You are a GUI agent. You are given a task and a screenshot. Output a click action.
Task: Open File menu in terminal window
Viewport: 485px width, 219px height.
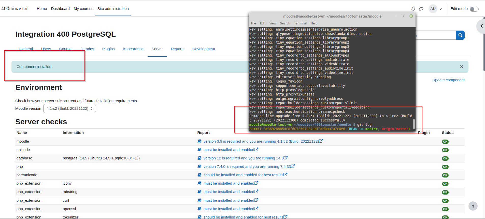(253, 23)
